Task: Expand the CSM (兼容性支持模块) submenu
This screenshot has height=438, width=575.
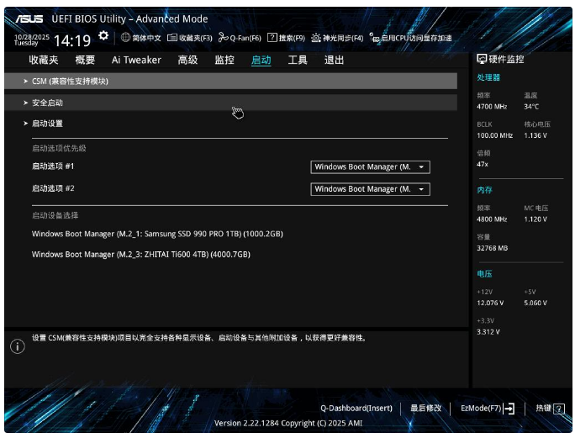Action: (71, 82)
